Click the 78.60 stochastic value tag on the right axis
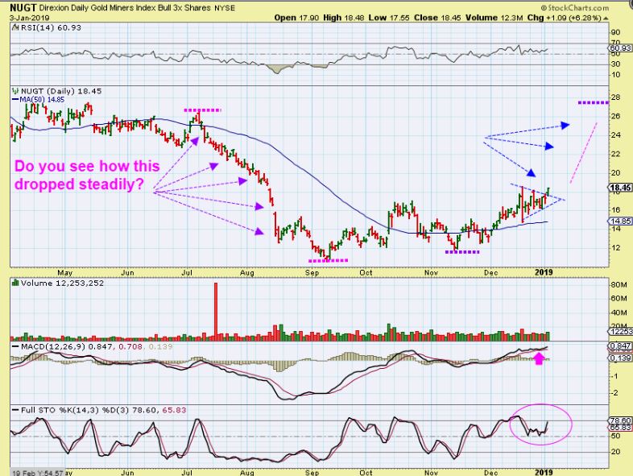The height and width of the screenshot is (476, 633). coord(620,420)
